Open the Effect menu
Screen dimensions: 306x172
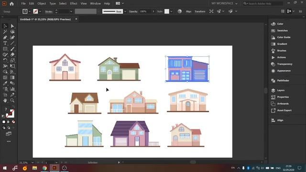pos(73,3)
